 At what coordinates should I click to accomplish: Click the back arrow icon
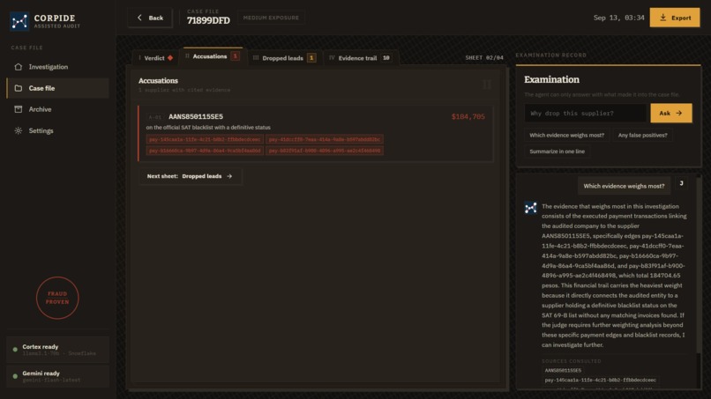(x=139, y=18)
